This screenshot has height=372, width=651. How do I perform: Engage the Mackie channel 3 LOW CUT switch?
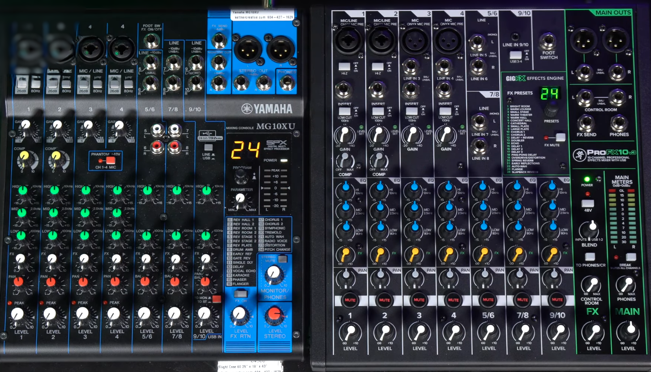[411, 111]
